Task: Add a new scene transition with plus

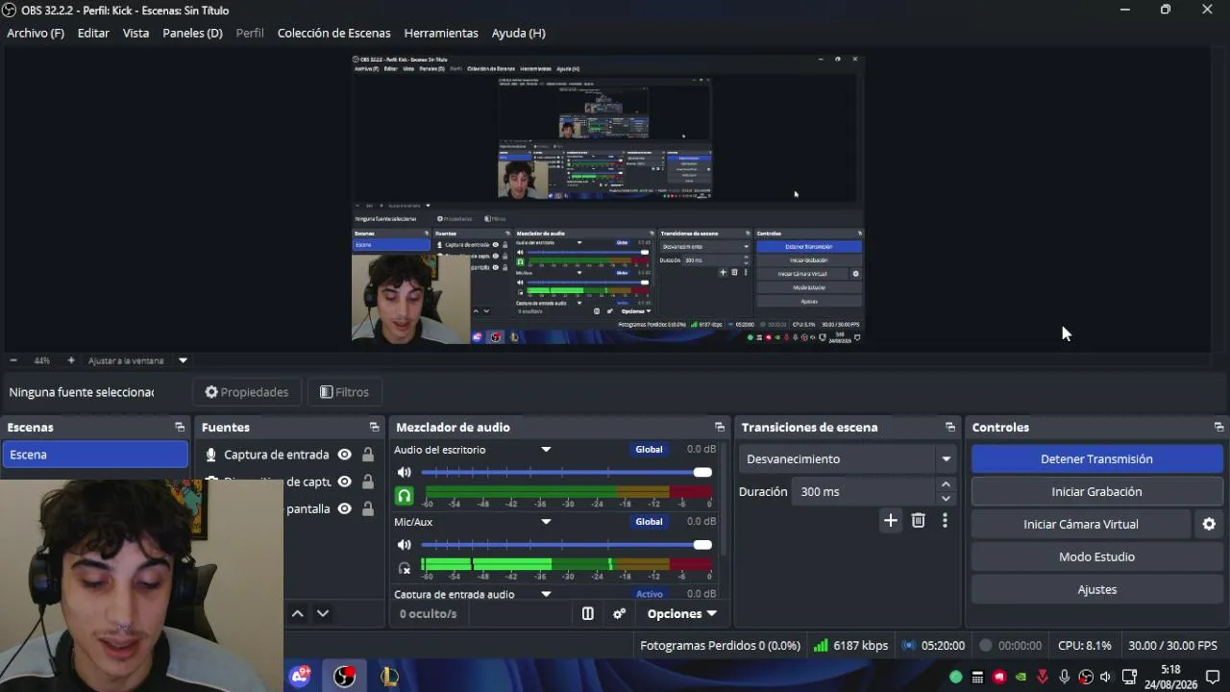Action: pyautogui.click(x=891, y=520)
